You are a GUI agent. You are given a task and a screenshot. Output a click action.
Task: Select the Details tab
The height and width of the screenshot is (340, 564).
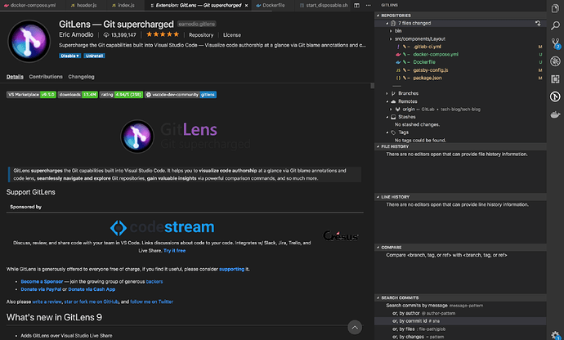pos(15,77)
